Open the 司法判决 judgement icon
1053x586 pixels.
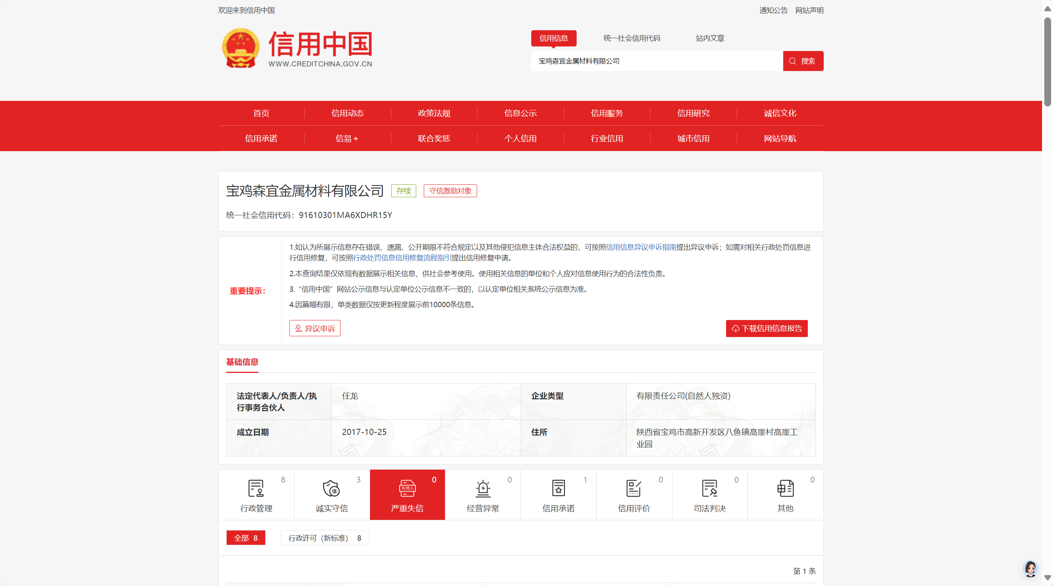click(x=709, y=488)
